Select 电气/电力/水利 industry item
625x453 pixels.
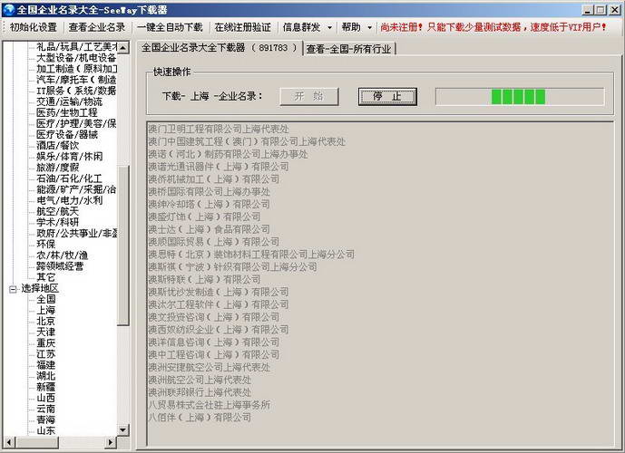pos(69,200)
